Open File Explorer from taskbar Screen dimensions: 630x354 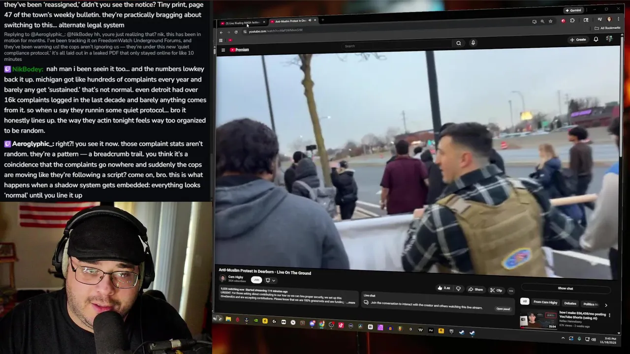coord(228,319)
